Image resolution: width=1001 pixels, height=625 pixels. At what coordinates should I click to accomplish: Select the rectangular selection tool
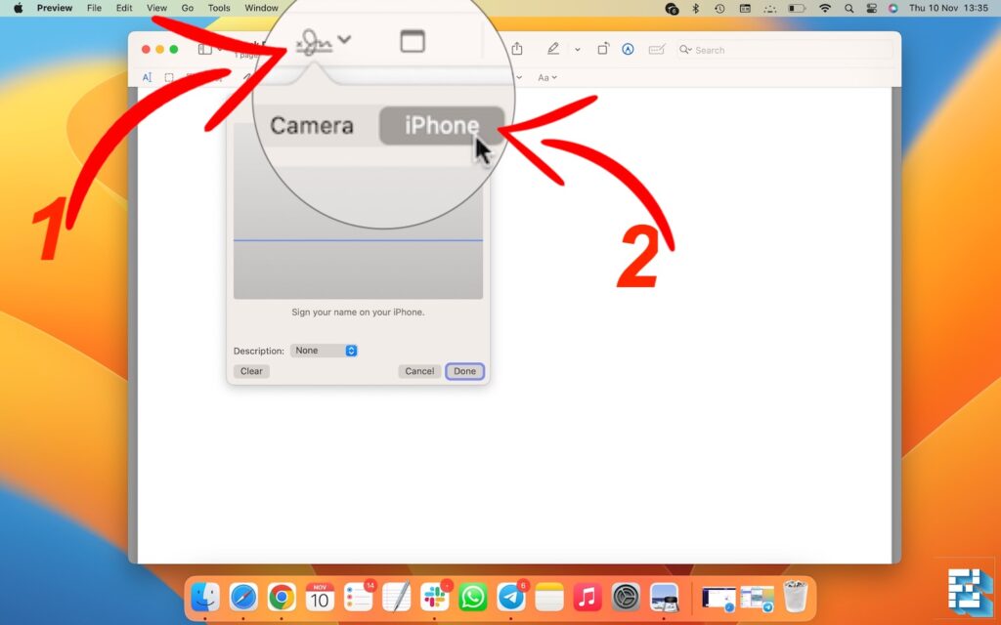tap(169, 75)
